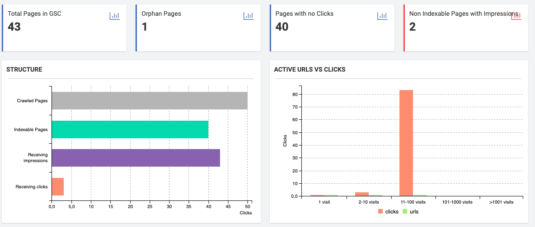535x227 pixels.
Task: Select the green Indexable Pages bar
Action: point(130,130)
